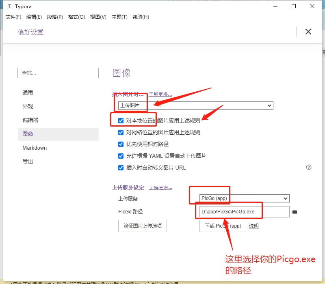Screen dimensions: 325x284
Task: Toggle 允许根据 YAML 设置自动上传图片 checkbox
Action: pyautogui.click(x=121, y=156)
